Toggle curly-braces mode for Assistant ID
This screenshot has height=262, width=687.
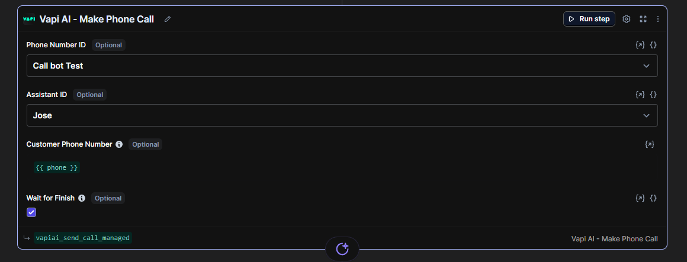coord(653,95)
